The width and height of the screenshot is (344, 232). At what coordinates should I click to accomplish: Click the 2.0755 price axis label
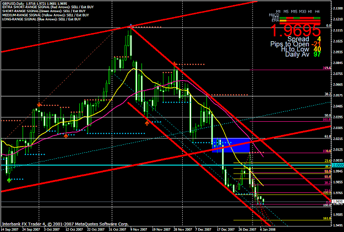337,74
